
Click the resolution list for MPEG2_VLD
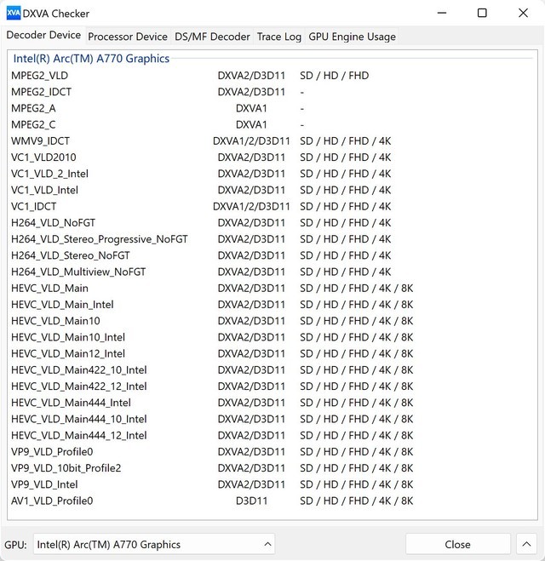coord(334,76)
